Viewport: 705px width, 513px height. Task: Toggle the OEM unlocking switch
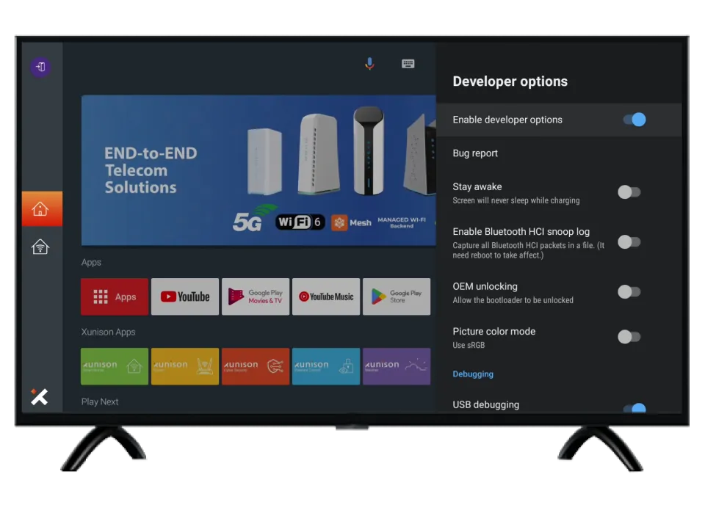[629, 292]
